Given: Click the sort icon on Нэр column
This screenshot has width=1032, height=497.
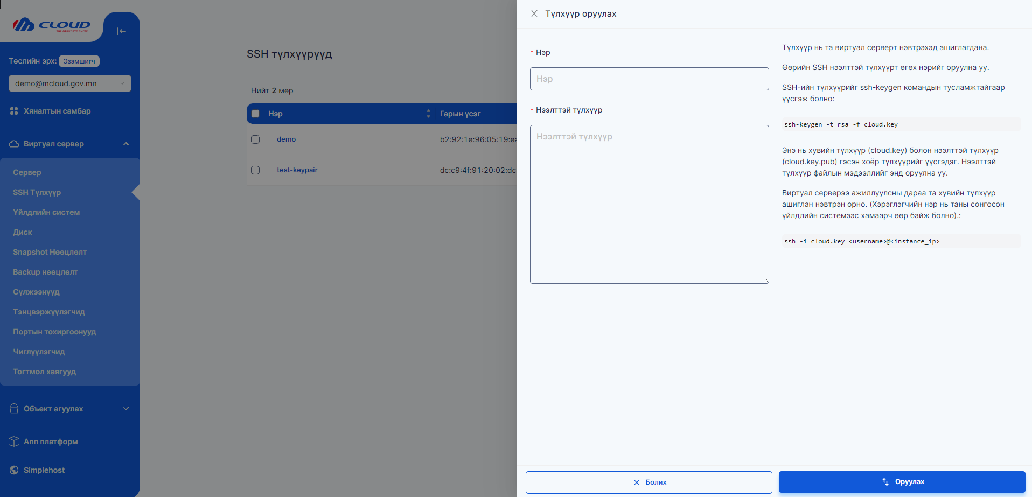Looking at the screenshot, I should coord(428,114).
